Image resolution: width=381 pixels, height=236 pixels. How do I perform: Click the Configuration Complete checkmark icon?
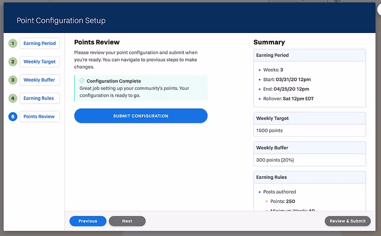(82, 81)
